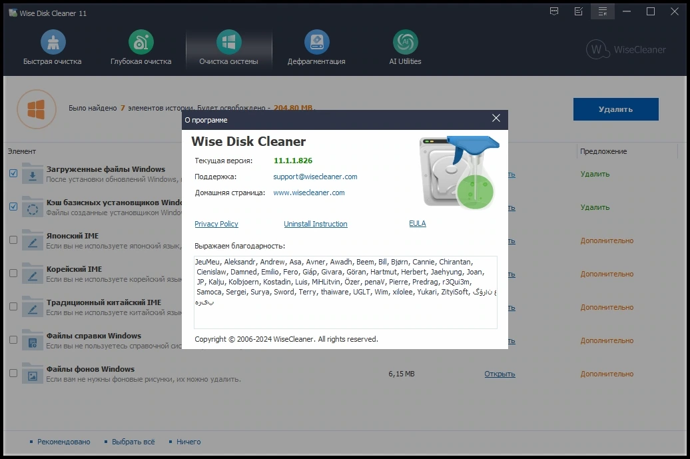
Task: Open the AI Utilities tab
Action: 406,49
